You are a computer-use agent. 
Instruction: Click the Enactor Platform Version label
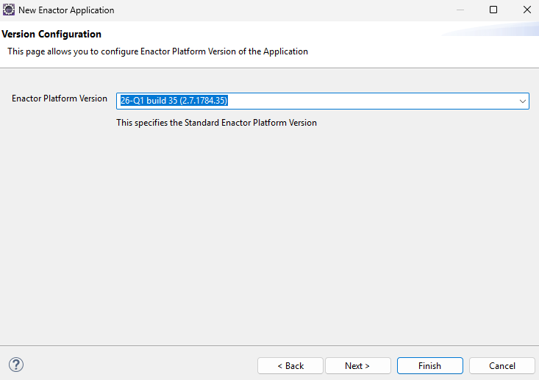[x=60, y=98]
